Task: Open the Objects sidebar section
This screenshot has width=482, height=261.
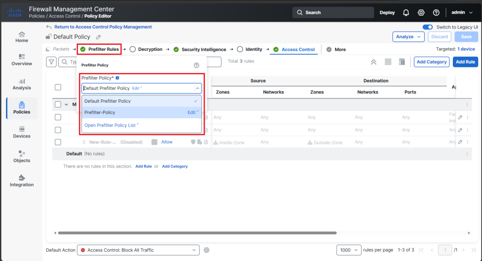Action: pos(22,157)
